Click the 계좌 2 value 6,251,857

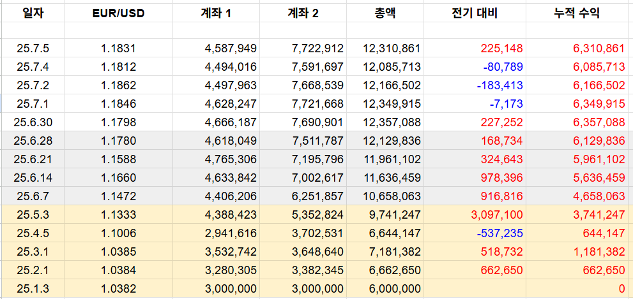(303, 196)
